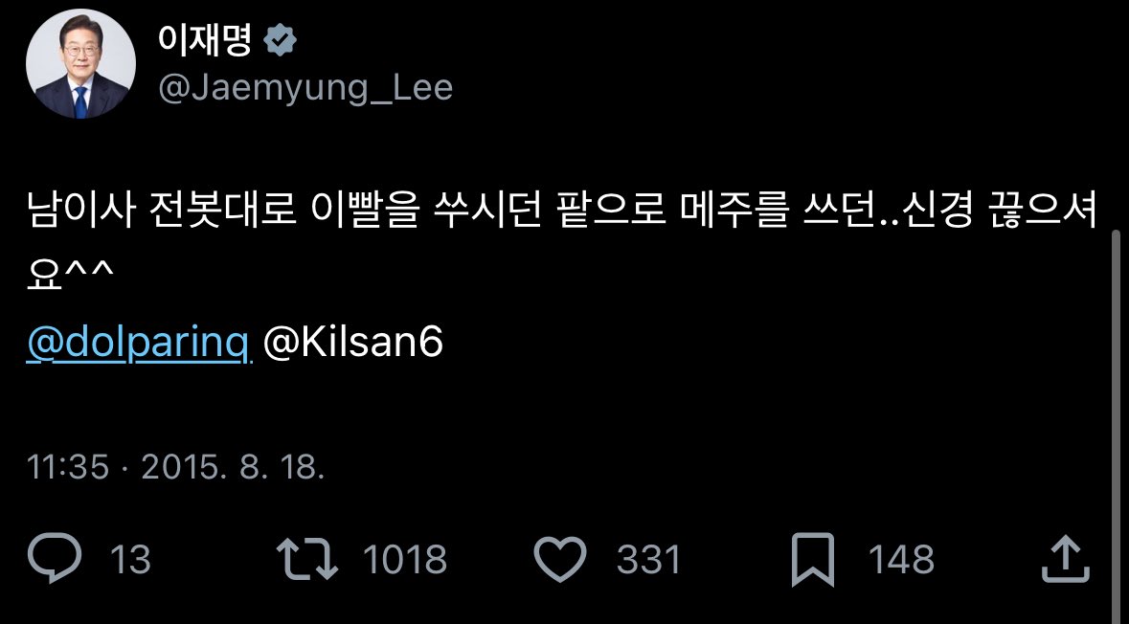
Task: Click the bookmark count 148
Action: tap(901, 559)
